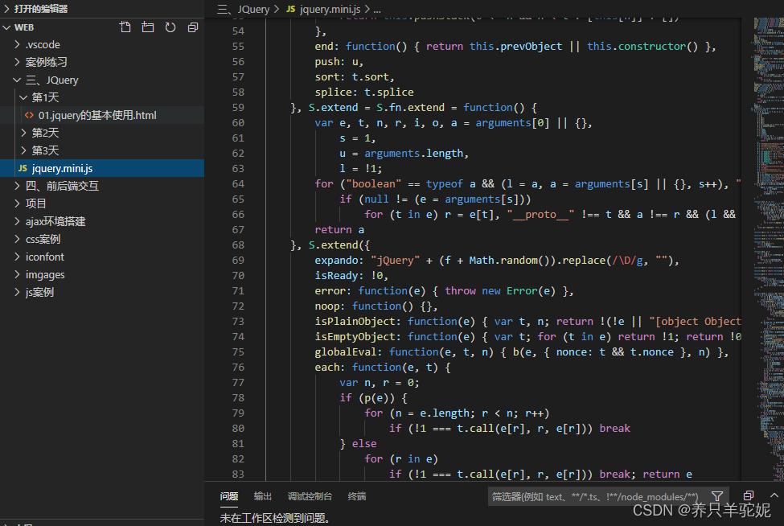Click 'isReady' on line 70
784x526 pixels.
[x=336, y=276]
